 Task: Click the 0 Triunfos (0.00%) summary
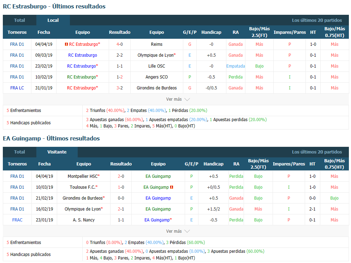coord(104,243)
